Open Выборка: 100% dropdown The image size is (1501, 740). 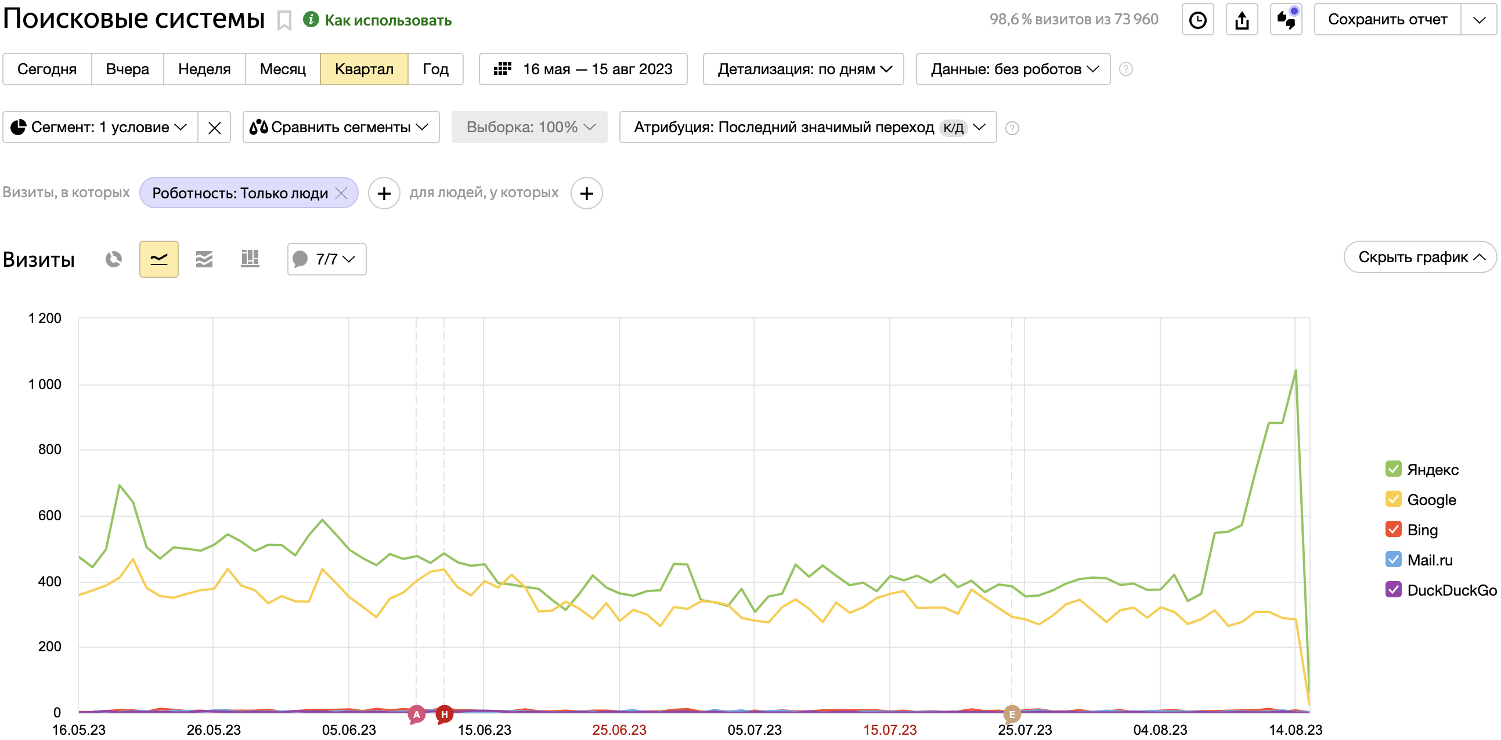pos(529,127)
